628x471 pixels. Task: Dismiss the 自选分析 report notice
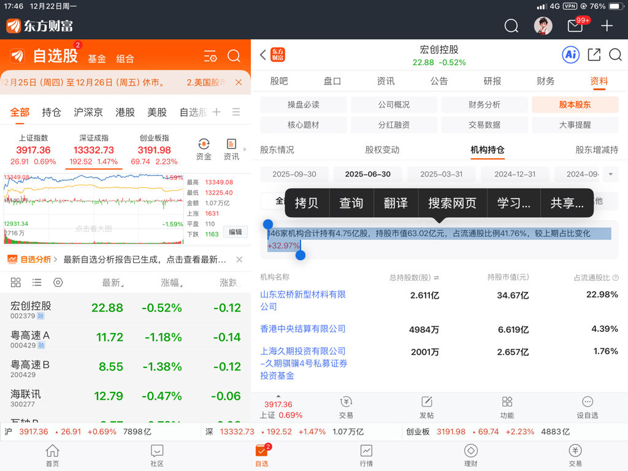tap(239, 259)
